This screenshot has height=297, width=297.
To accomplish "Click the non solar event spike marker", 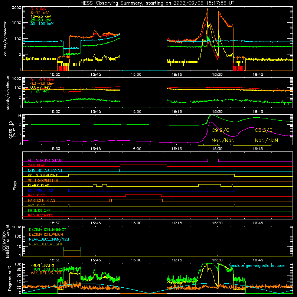I will [119, 170].
